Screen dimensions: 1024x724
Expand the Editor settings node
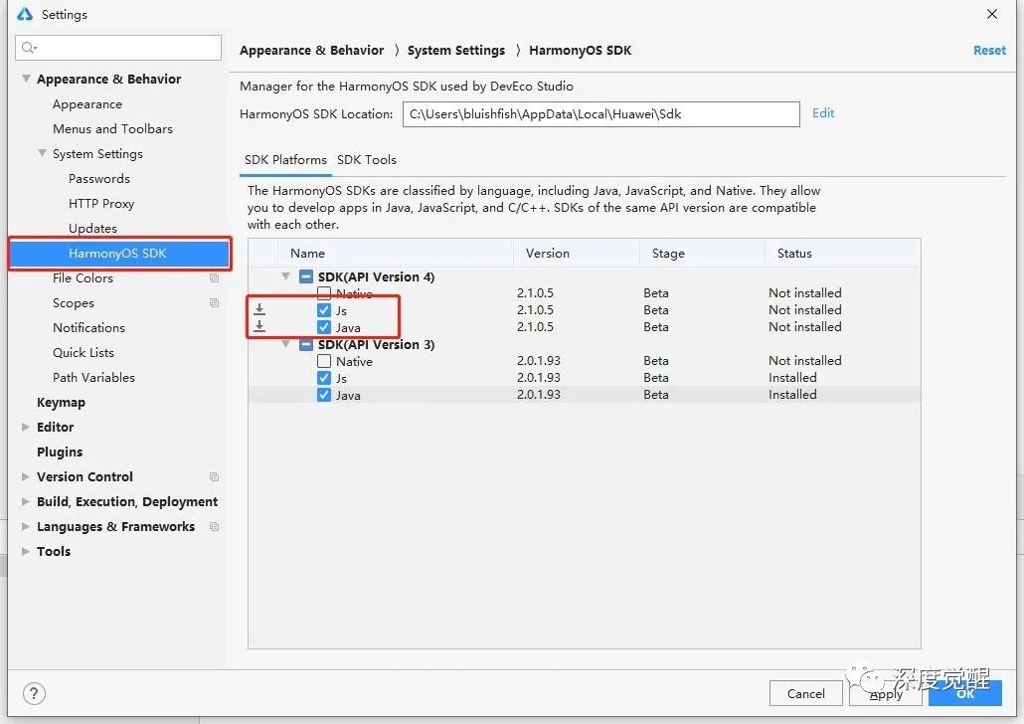[26, 427]
